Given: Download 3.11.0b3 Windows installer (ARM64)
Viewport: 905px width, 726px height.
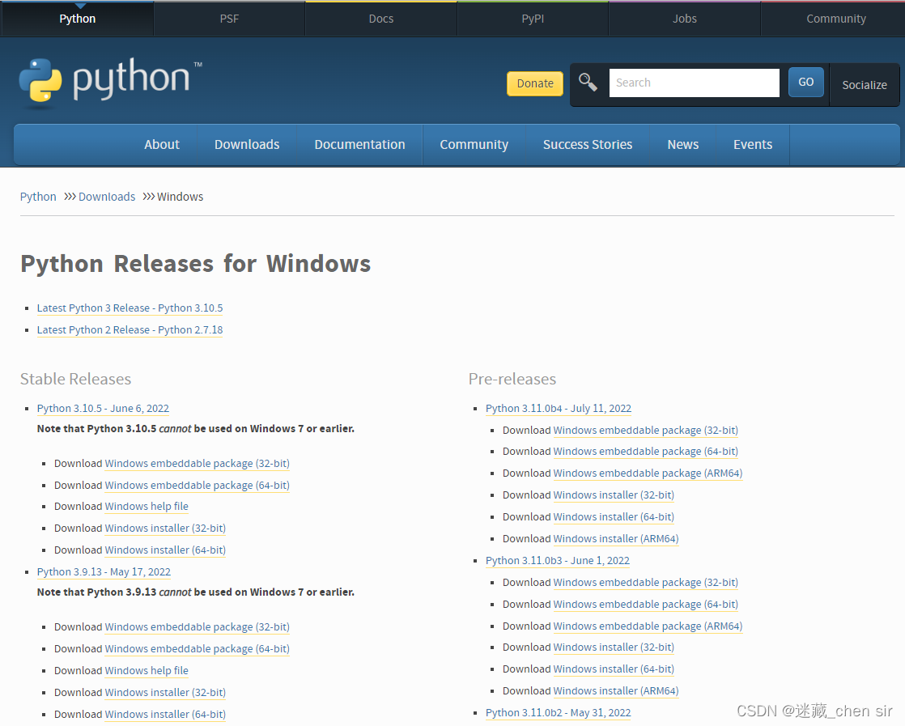Looking at the screenshot, I should 616,691.
